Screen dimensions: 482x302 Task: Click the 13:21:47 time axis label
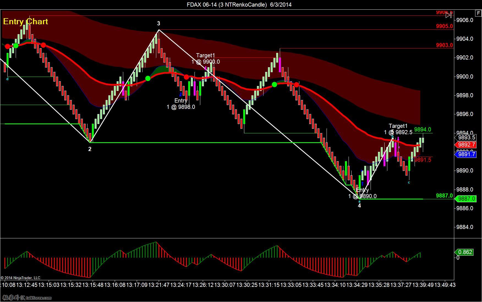click(x=159, y=285)
